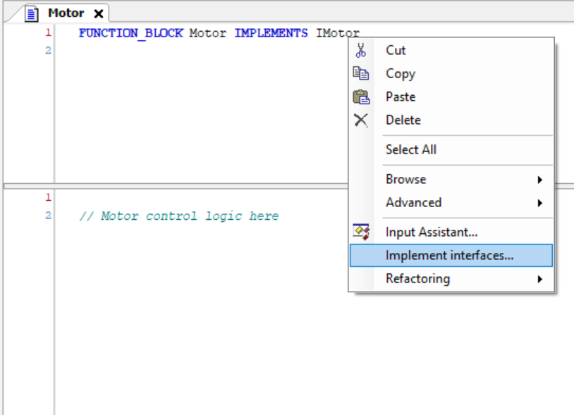This screenshot has width=574, height=415.
Task: Click the Paste clipboard icon
Action: click(361, 97)
